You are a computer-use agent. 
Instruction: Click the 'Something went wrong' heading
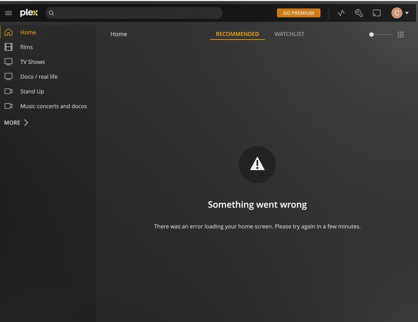click(x=257, y=205)
